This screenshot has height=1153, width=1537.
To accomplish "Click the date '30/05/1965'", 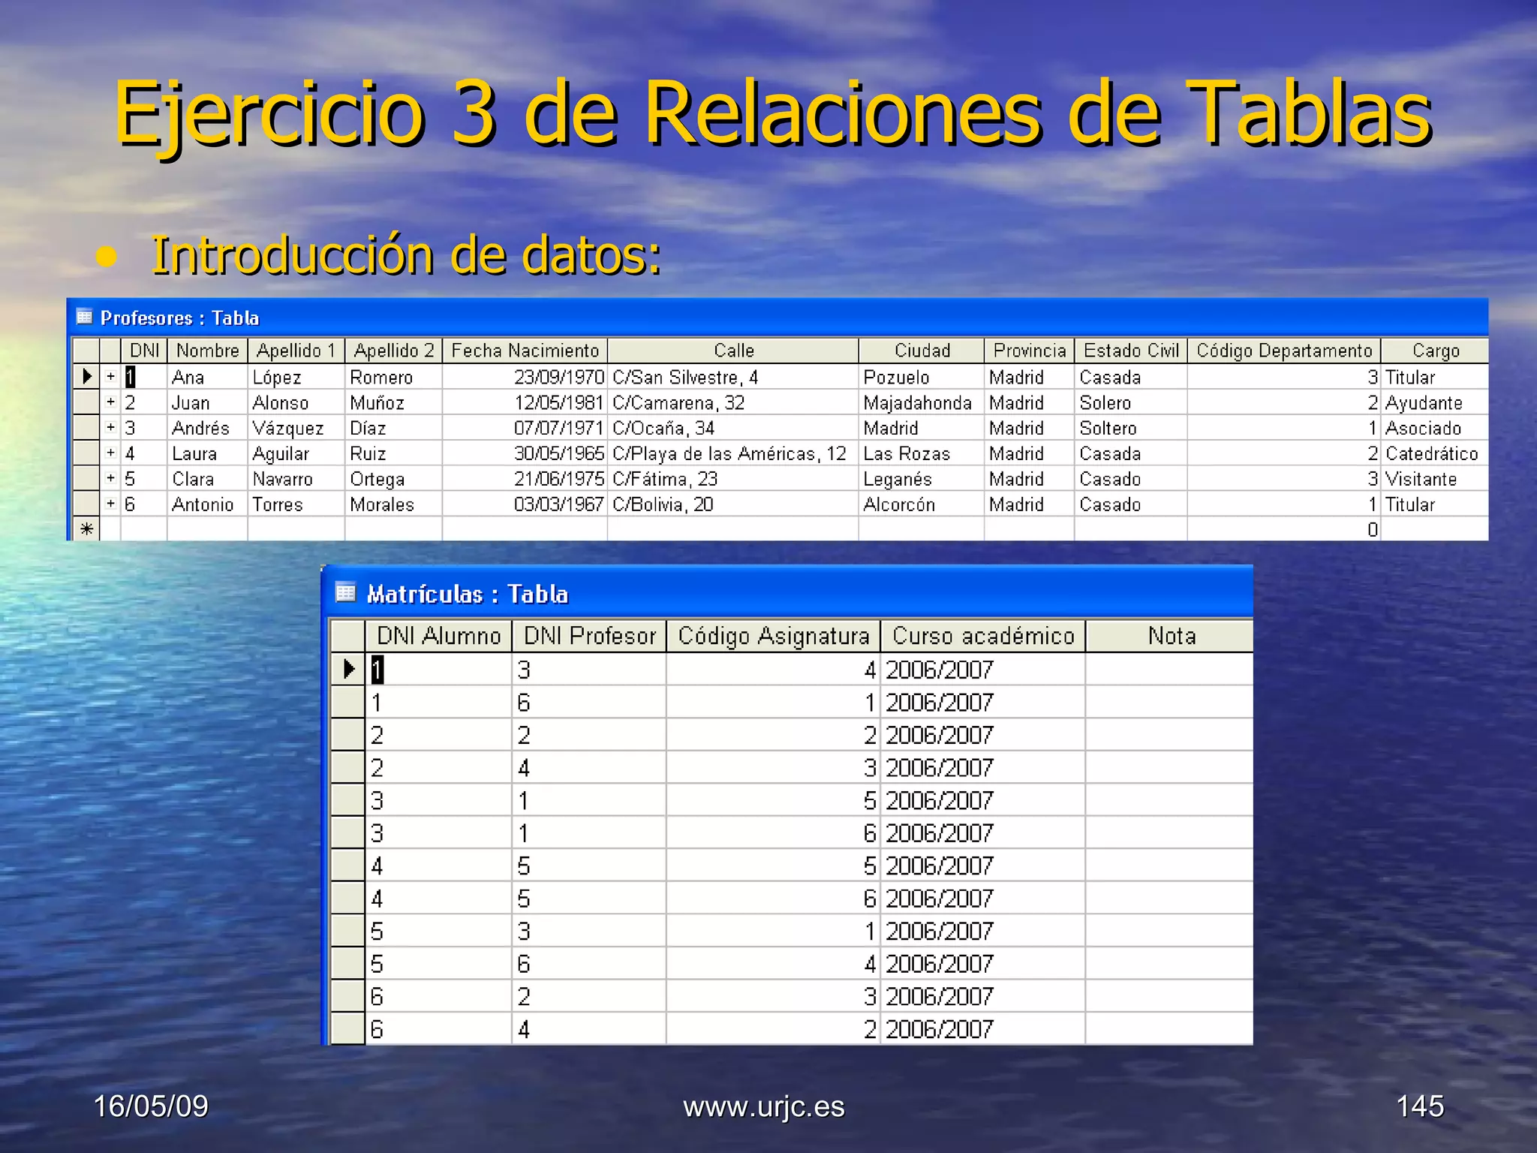I will click(x=525, y=453).
